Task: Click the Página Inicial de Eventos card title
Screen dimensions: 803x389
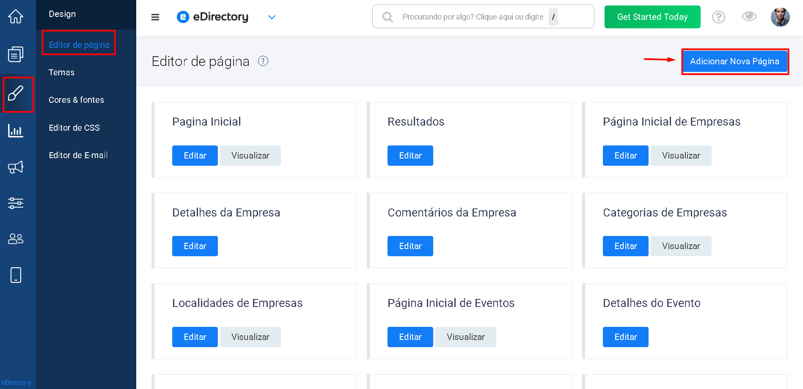Action: pyautogui.click(x=451, y=303)
